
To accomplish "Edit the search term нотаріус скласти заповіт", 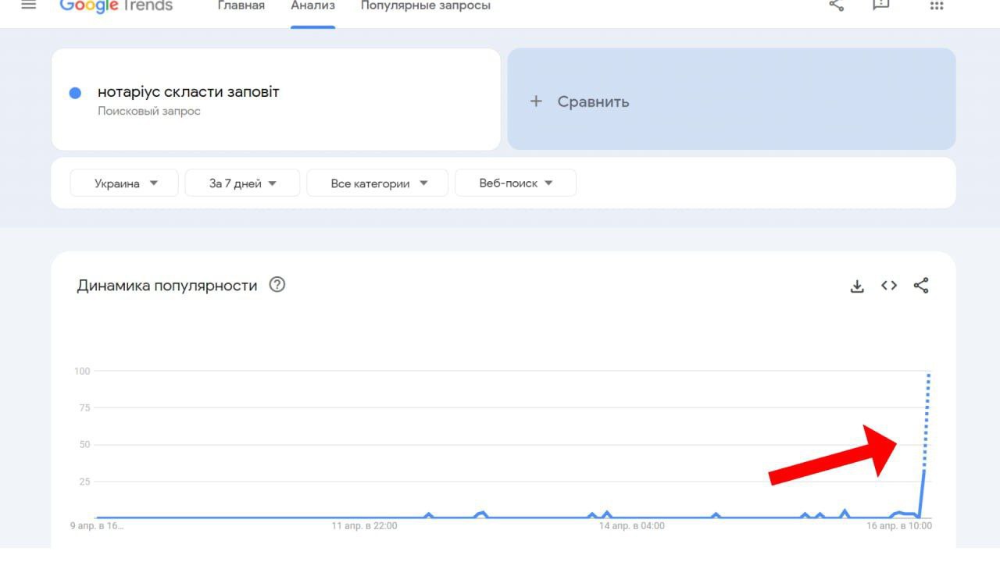I will 188,92.
